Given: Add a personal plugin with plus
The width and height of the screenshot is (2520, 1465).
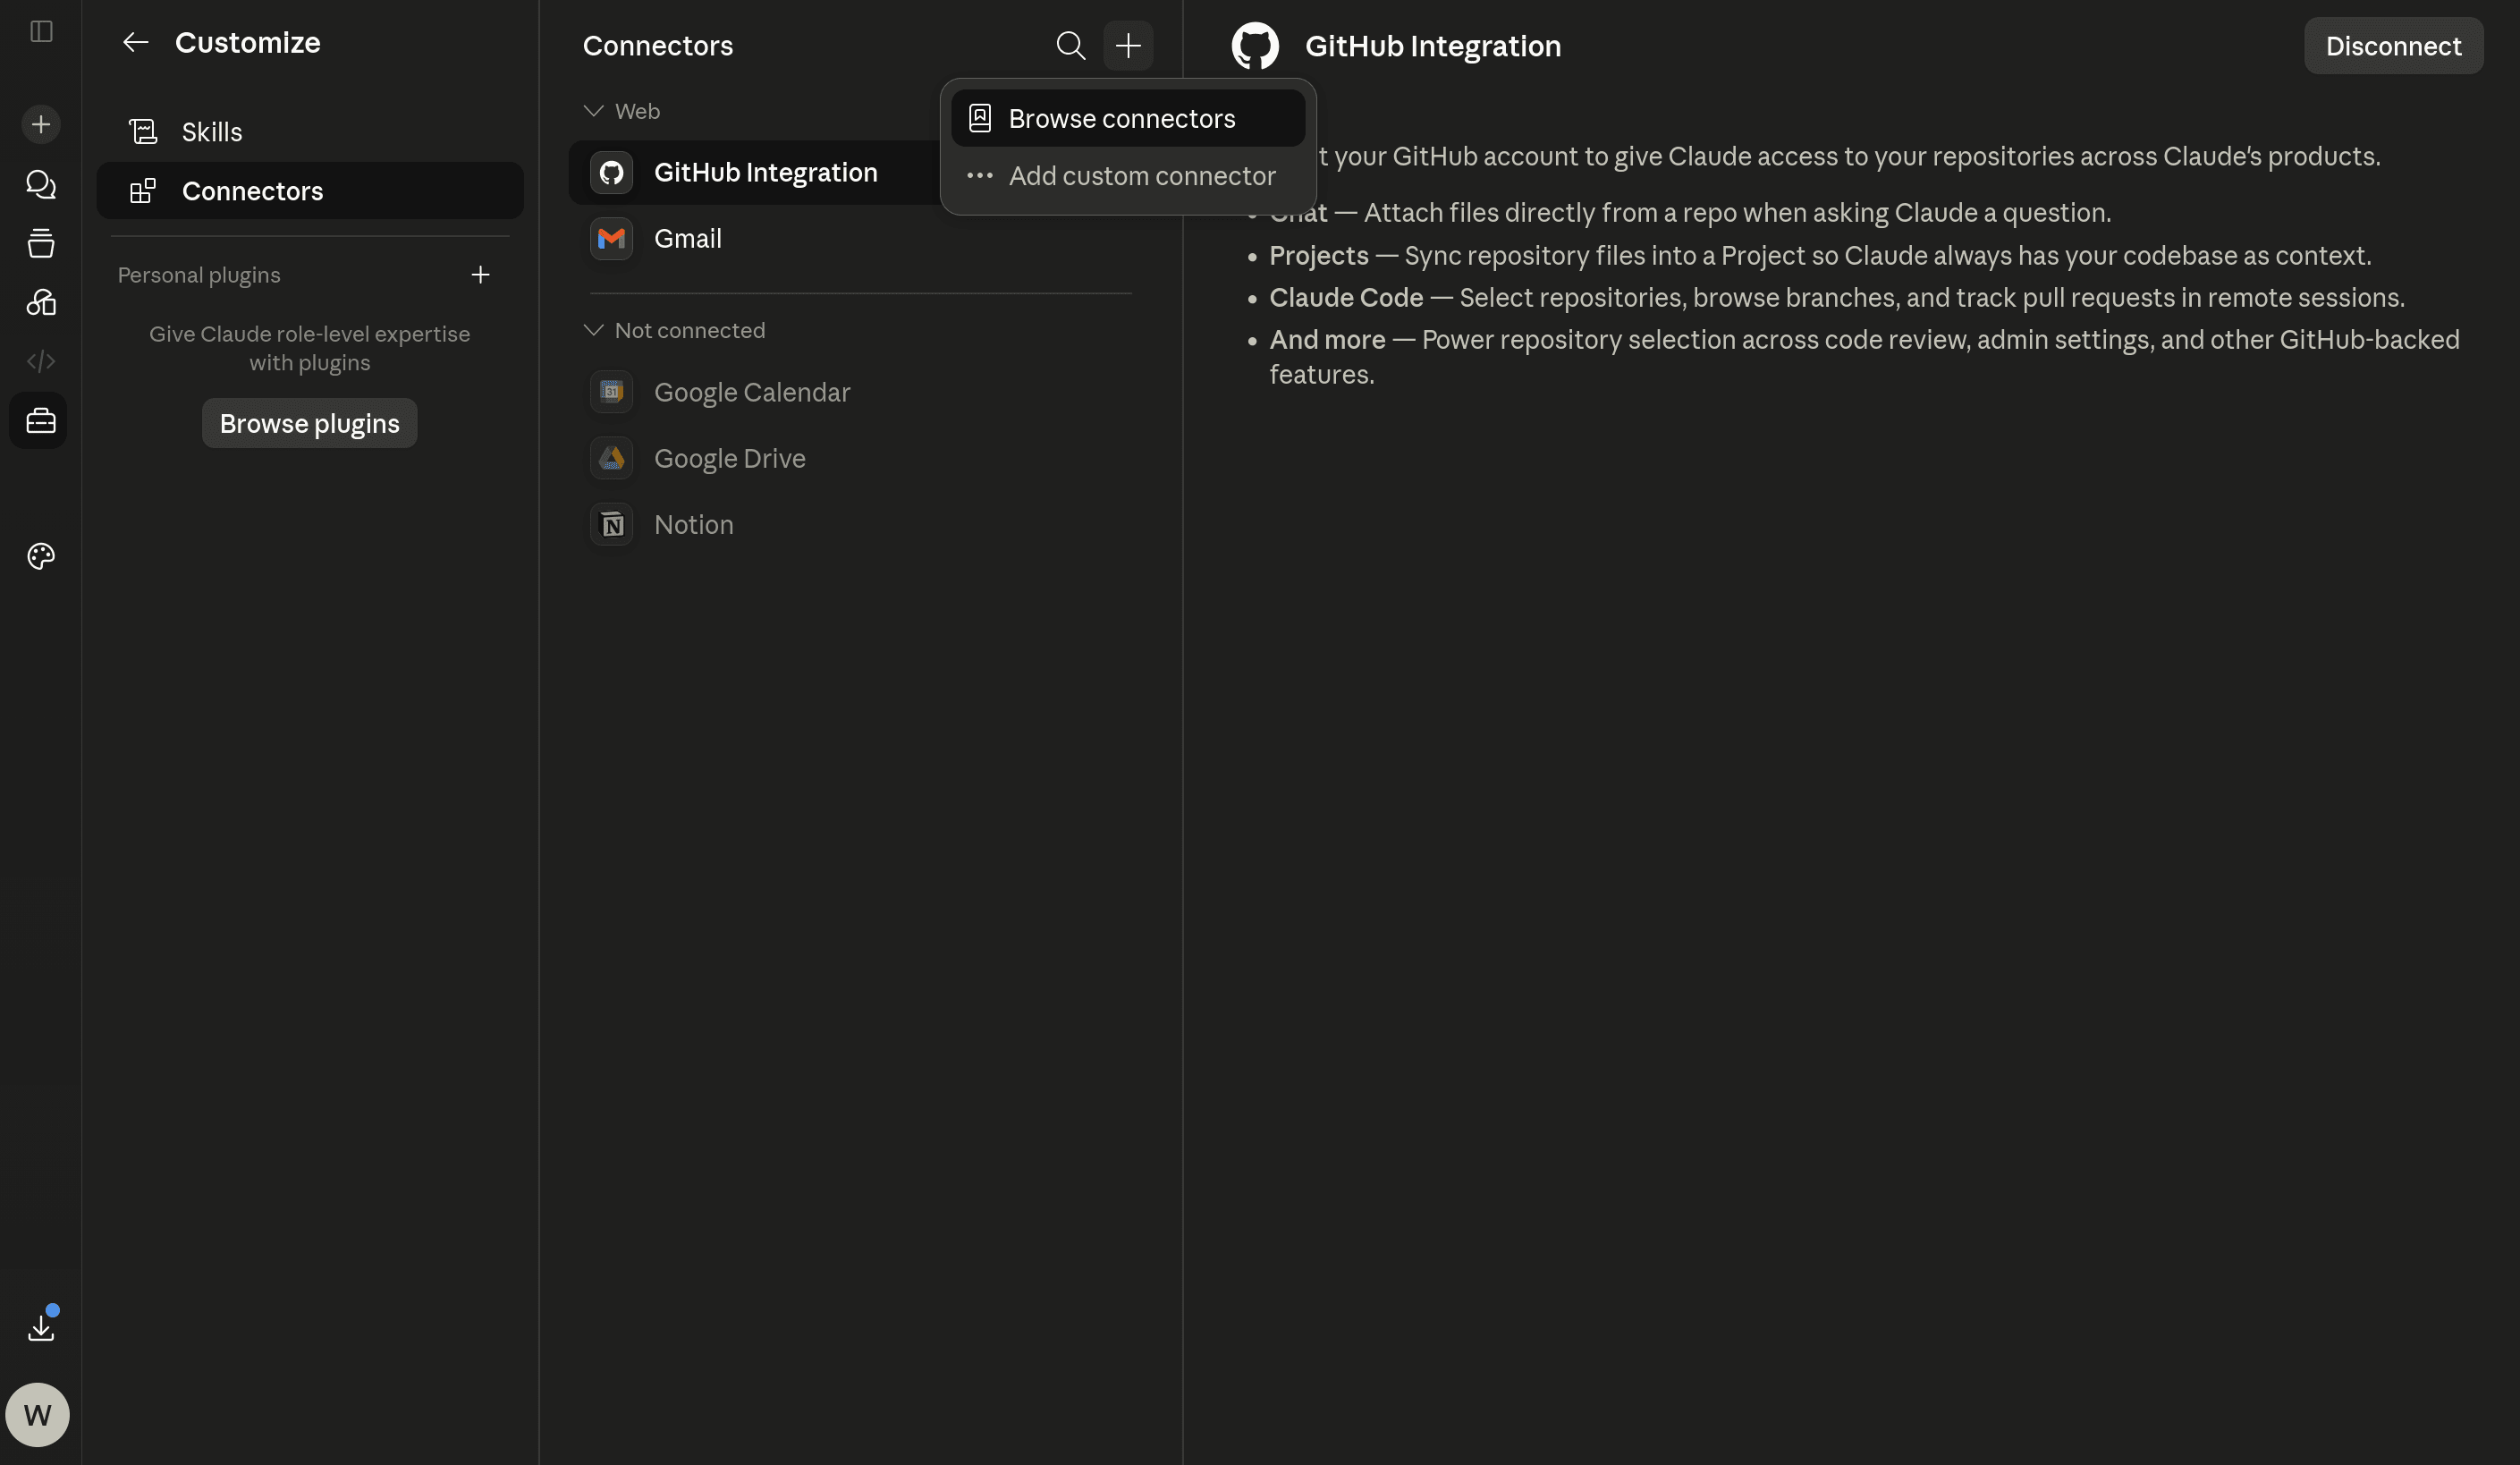Looking at the screenshot, I should [480, 275].
